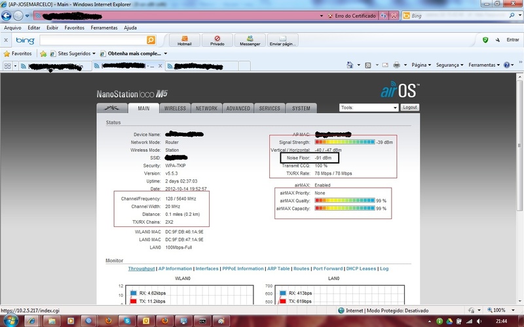Viewport: 524px width, 327px height.
Task: Click the Erro do Certificado warning
Action: 352,16
